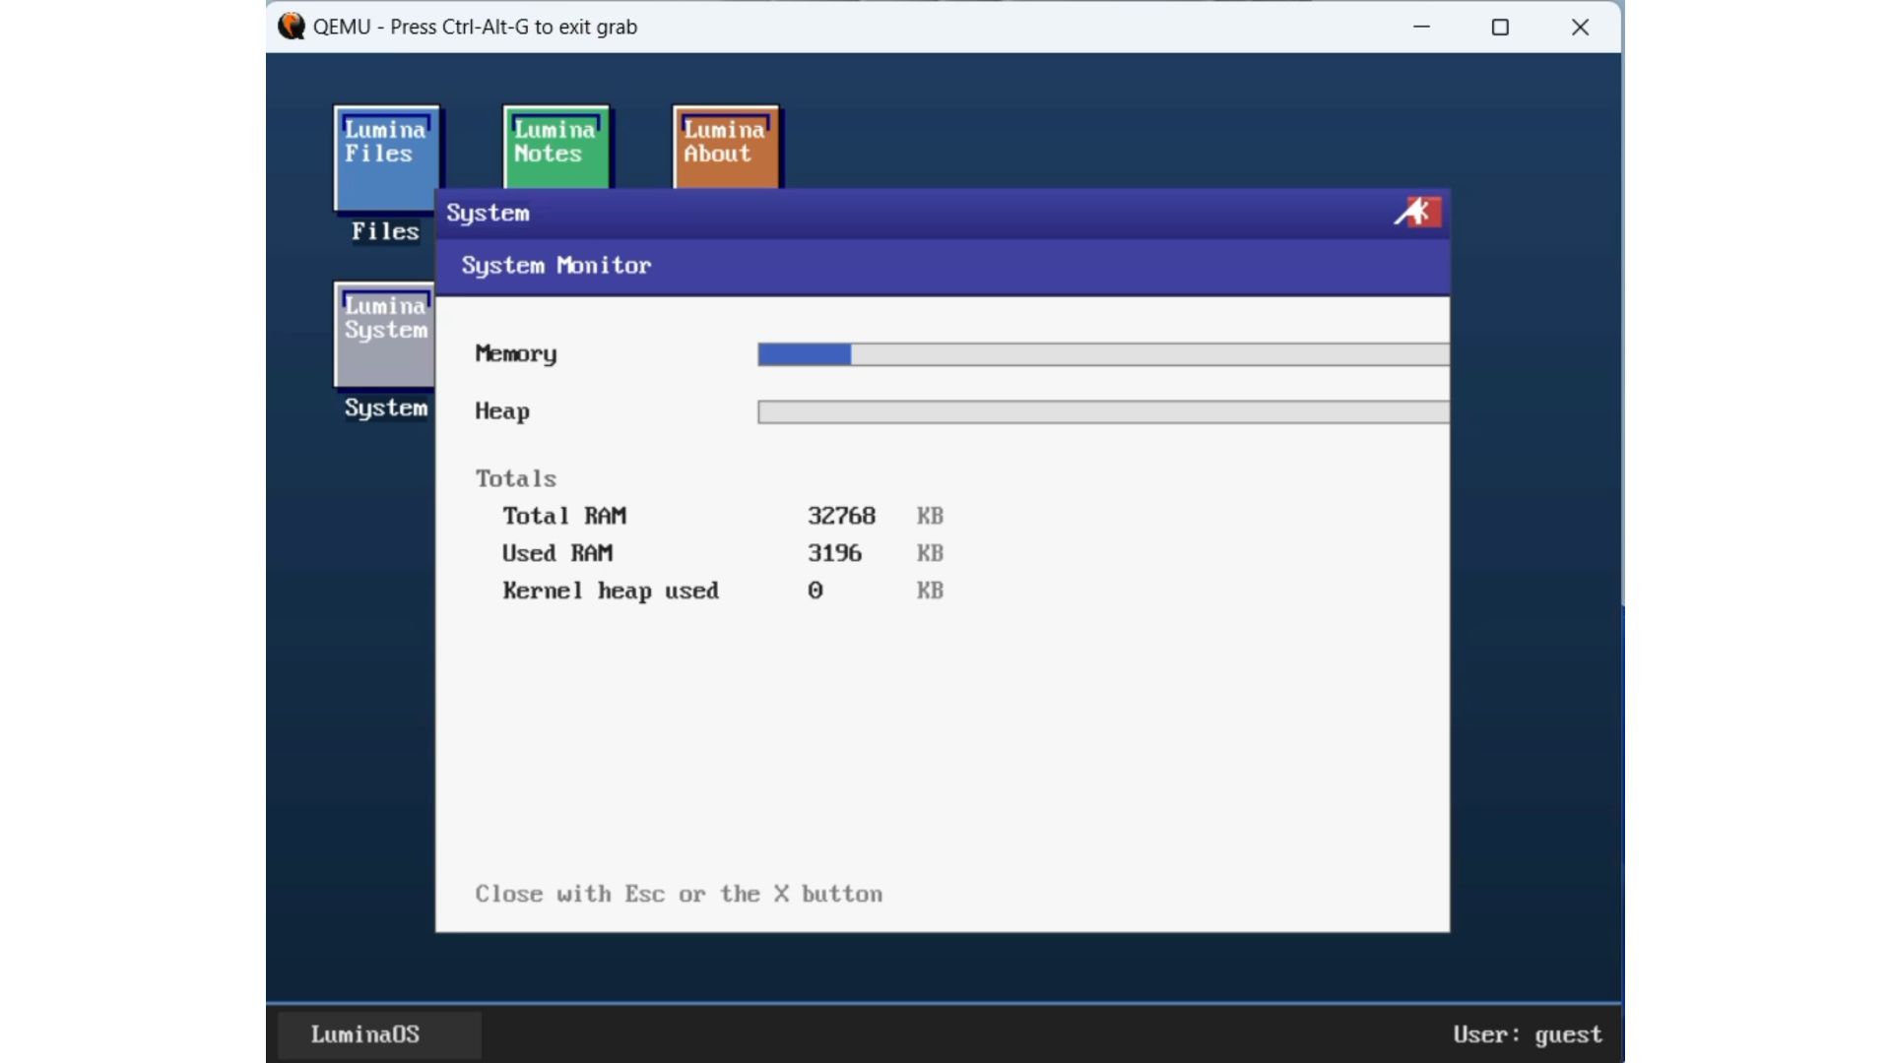Close the QEMU window
1891x1063 pixels.
tap(1580, 27)
